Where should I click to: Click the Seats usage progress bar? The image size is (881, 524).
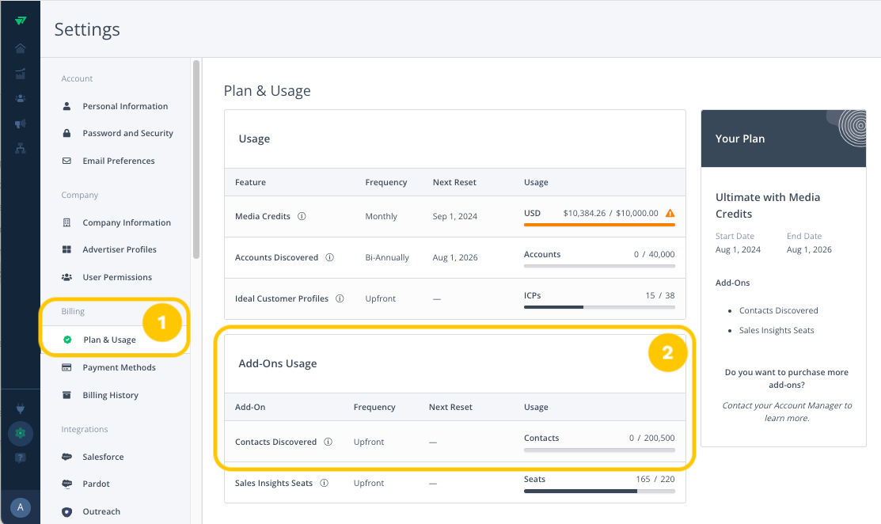(599, 491)
